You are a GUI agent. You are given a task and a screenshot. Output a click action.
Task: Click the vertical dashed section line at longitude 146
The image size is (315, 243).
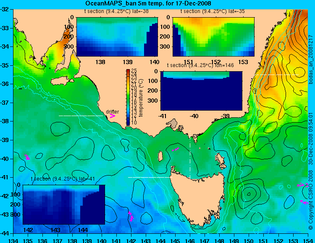tap(190, 155)
